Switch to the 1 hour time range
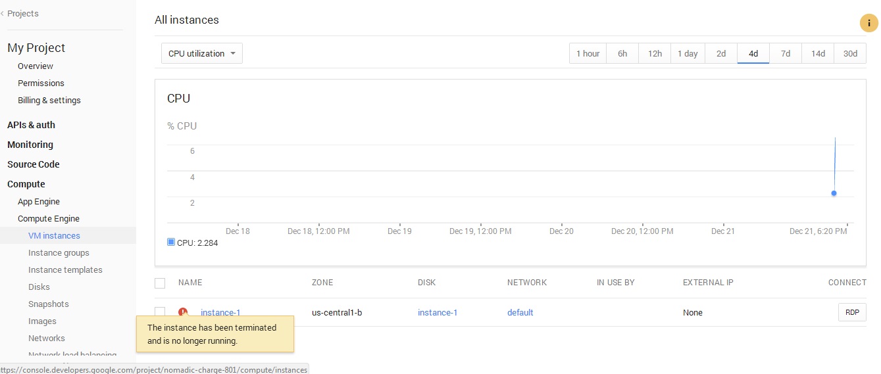Viewport: 881px width, 374px height. coord(588,53)
